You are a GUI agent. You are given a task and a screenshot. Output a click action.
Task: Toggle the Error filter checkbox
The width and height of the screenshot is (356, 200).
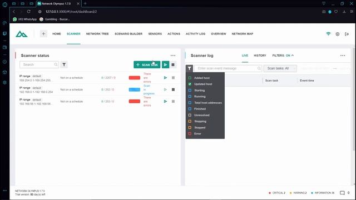pos(190,134)
